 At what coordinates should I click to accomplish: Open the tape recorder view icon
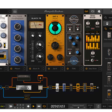pos(86,11)
